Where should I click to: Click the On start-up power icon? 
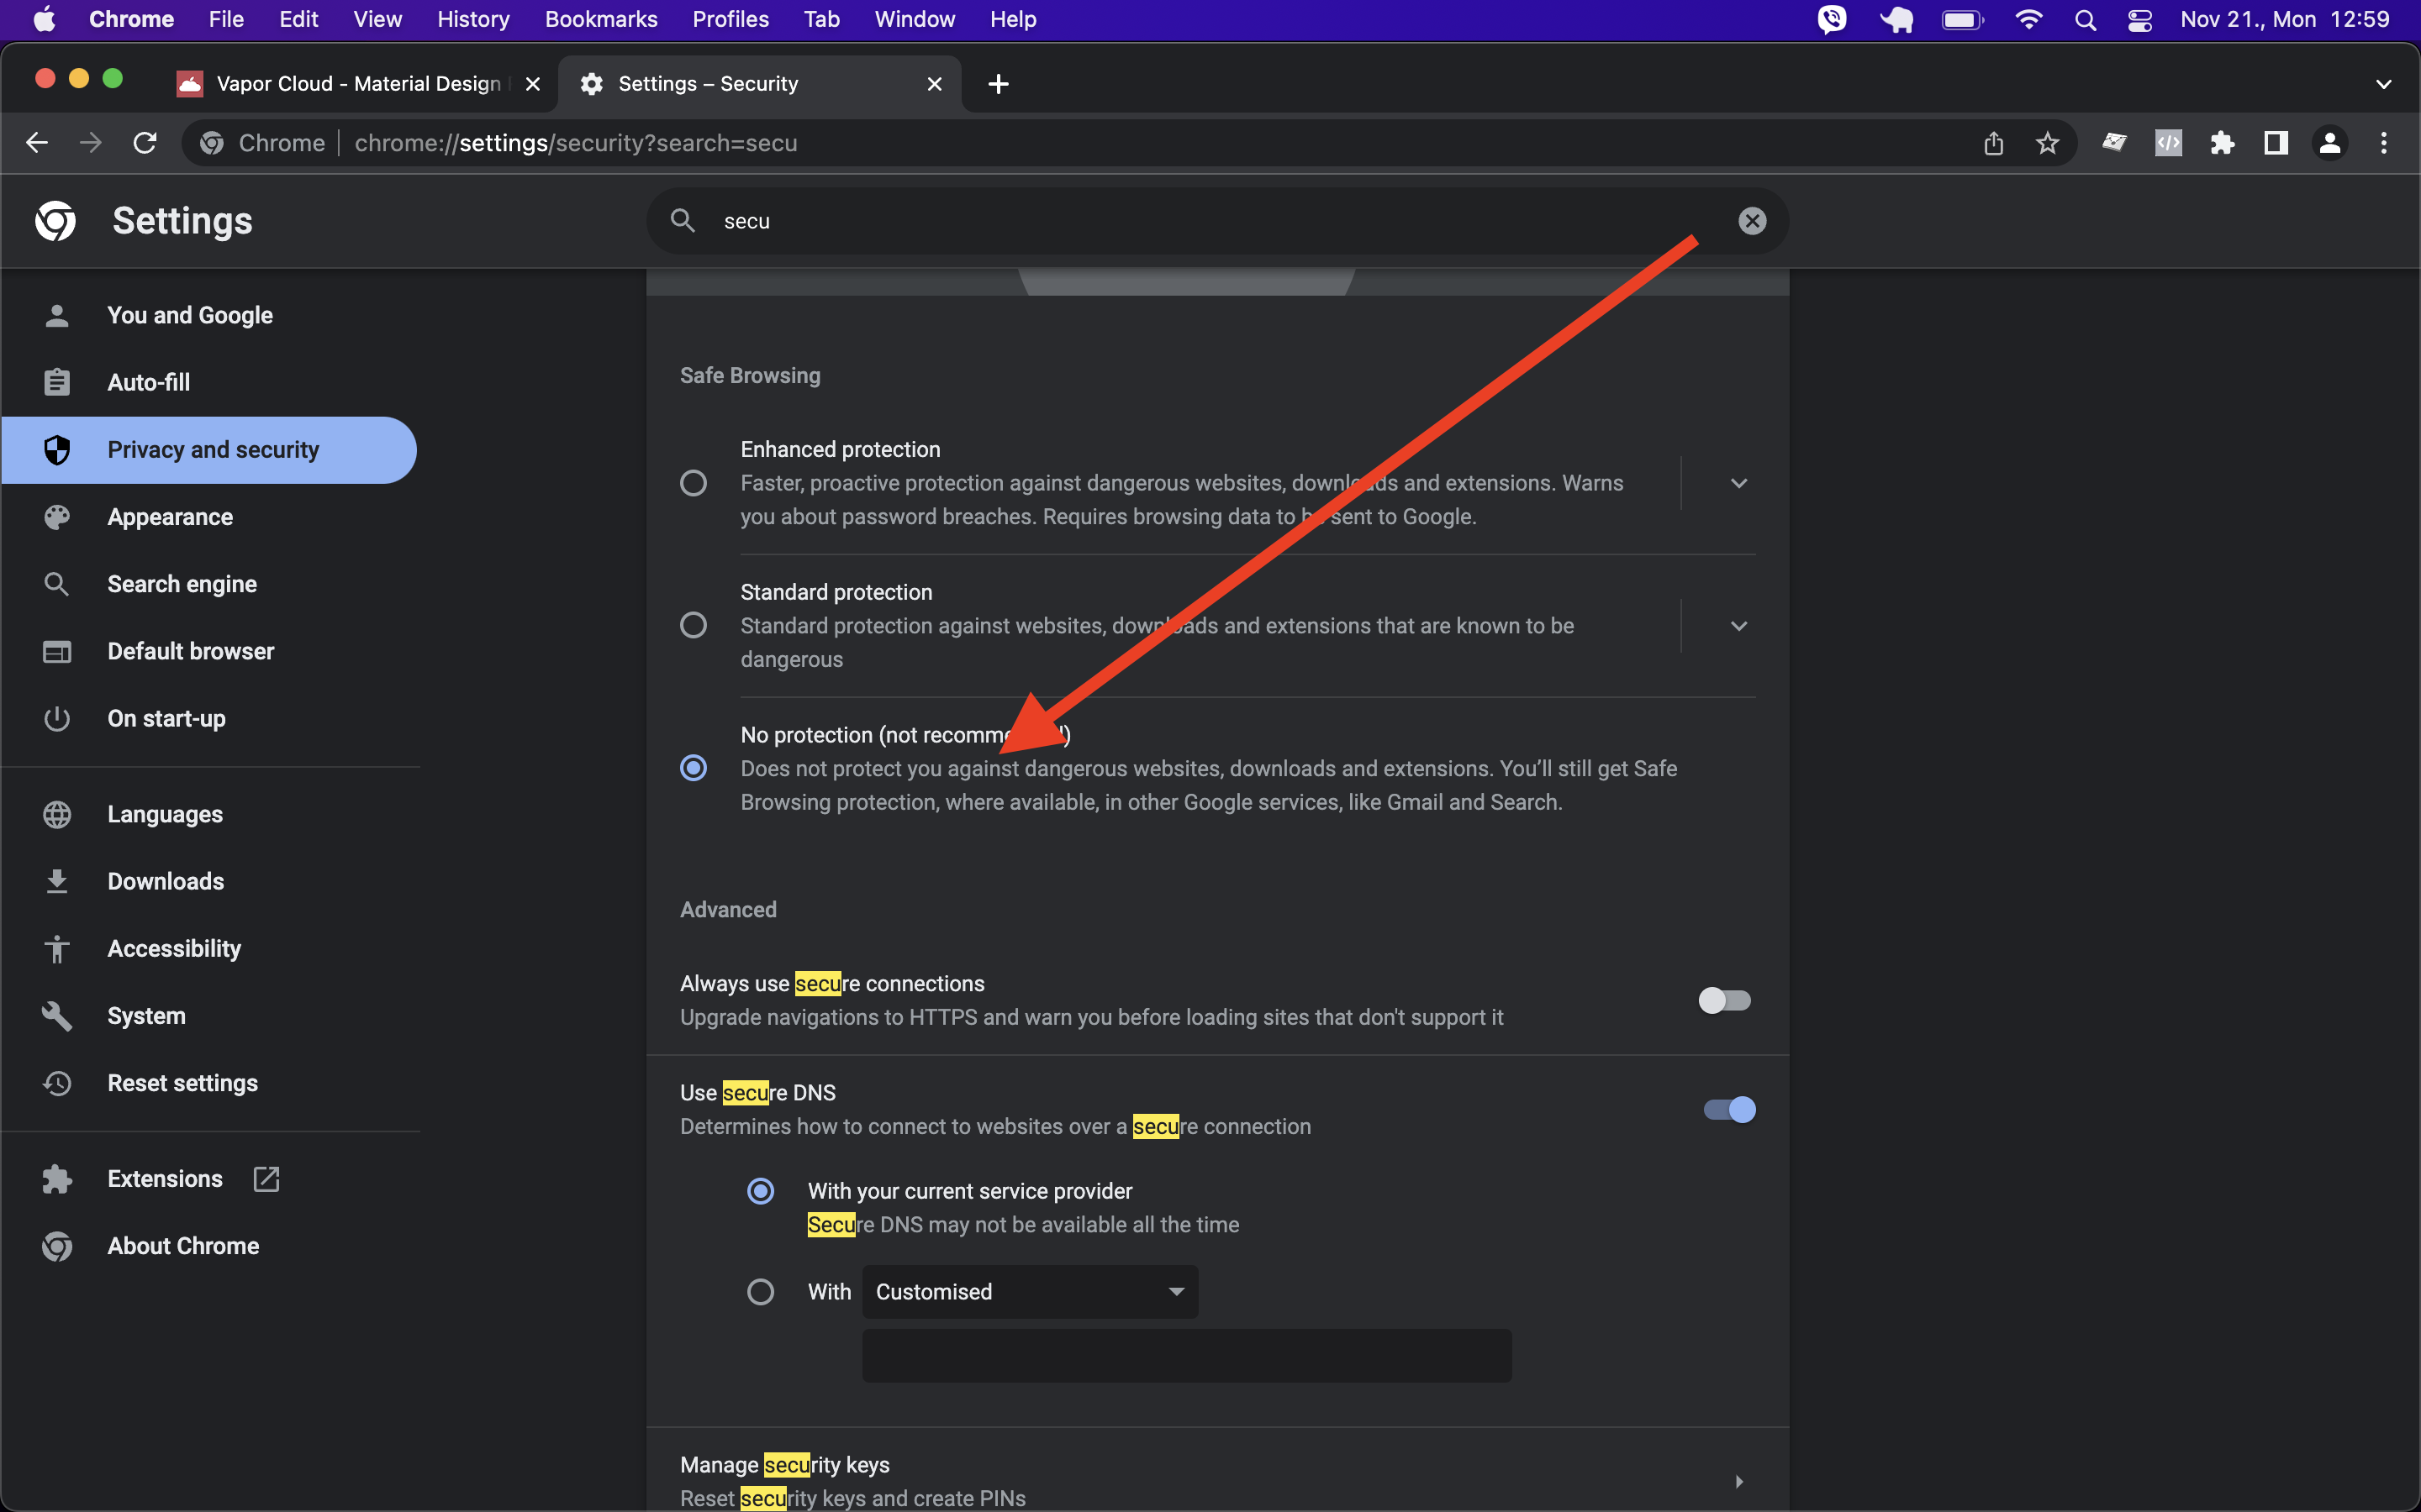tap(57, 718)
